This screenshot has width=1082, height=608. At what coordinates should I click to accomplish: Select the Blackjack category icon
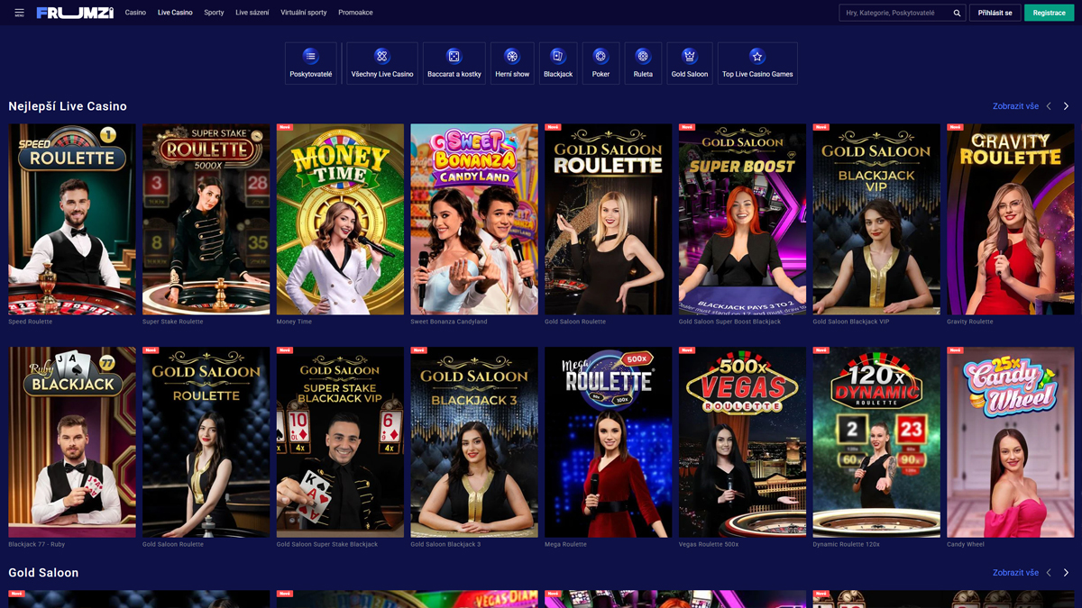(558, 57)
